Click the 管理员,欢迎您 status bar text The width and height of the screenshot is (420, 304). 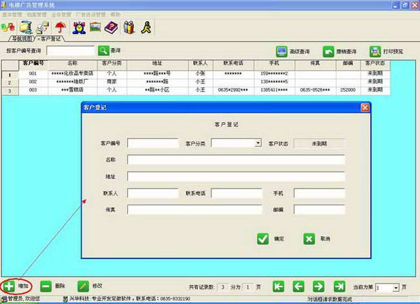click(x=24, y=299)
